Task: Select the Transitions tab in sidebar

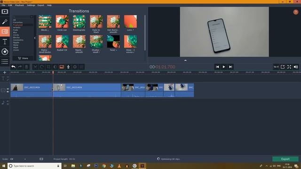Action: pos(5,31)
